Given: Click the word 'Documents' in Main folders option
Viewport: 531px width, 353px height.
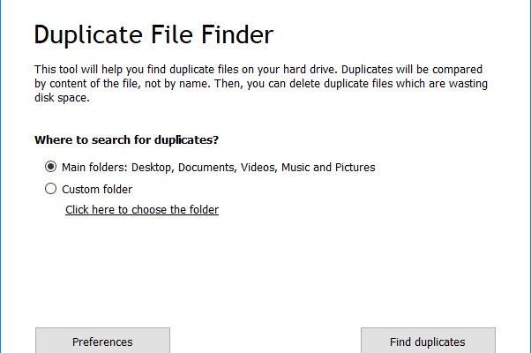Looking at the screenshot, I should point(207,168).
